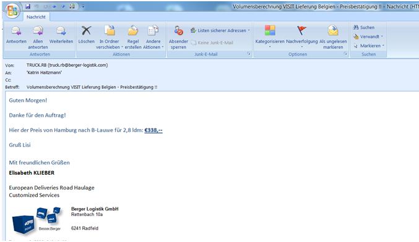Go to previous item with first blue arrow
The image size is (419, 242).
coord(54,6)
